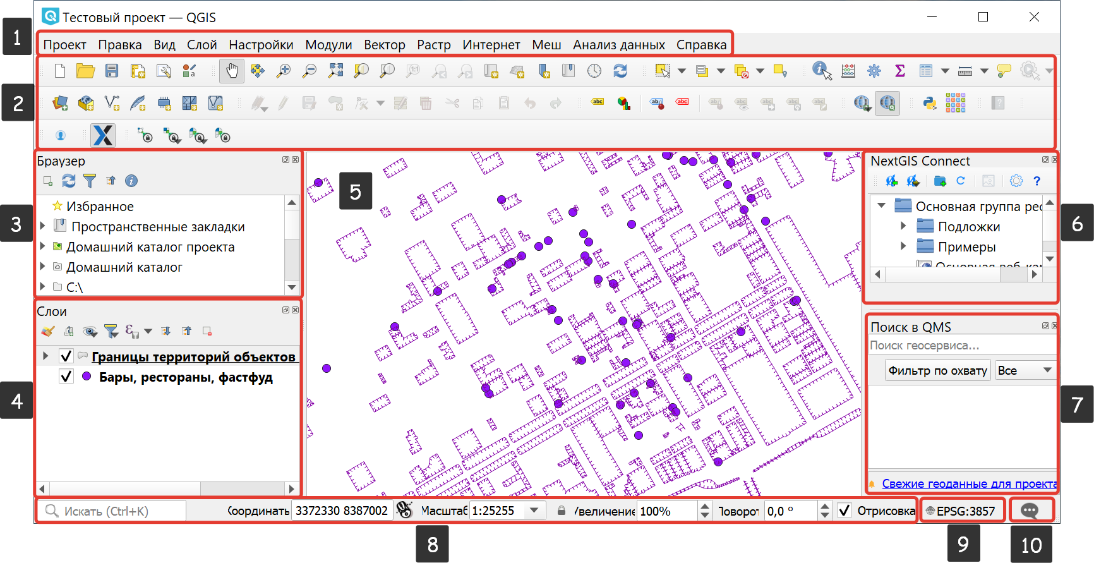Open the Масштаб scale dropdown
This screenshot has width=1094, height=563.
(534, 511)
